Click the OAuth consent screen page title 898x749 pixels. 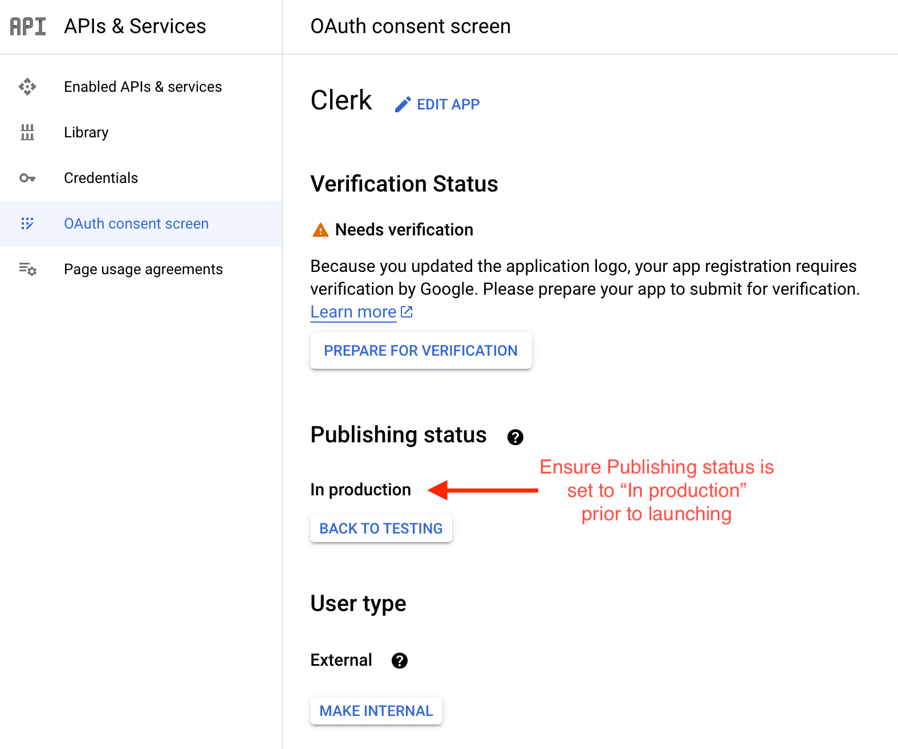[x=410, y=26]
